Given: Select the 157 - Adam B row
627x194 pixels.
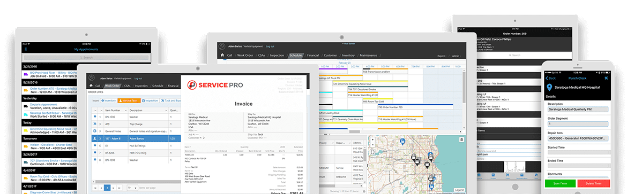Looking at the screenshot, I should coord(136,138).
